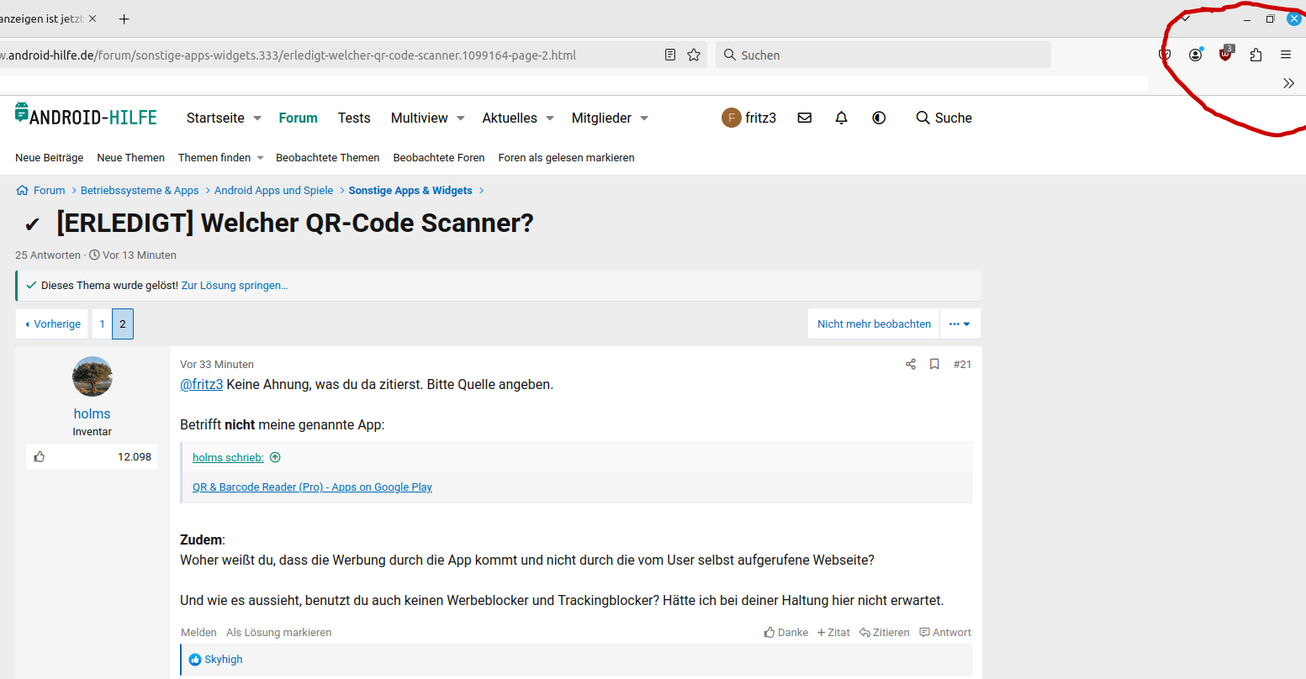
Task: Open the Firefox account icon
Action: (x=1195, y=55)
